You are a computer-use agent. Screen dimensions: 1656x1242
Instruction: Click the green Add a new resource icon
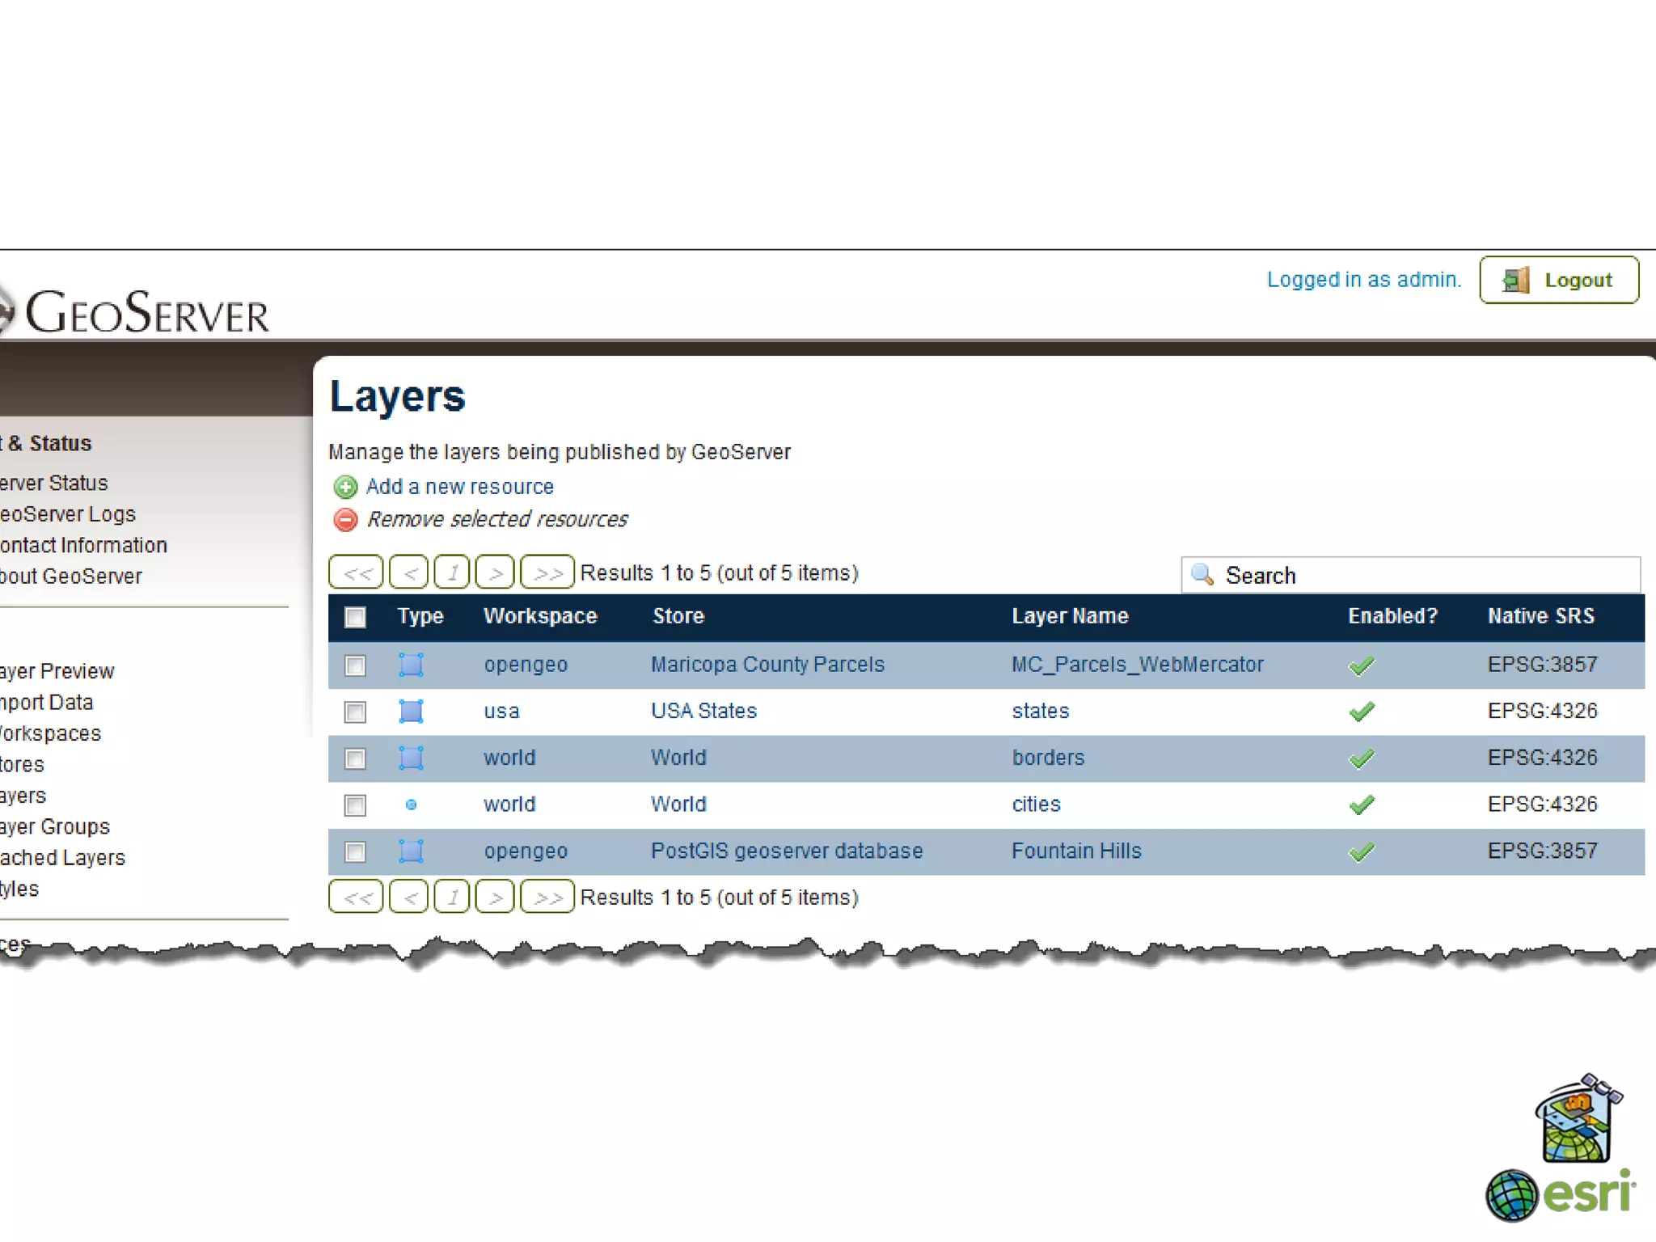345,487
